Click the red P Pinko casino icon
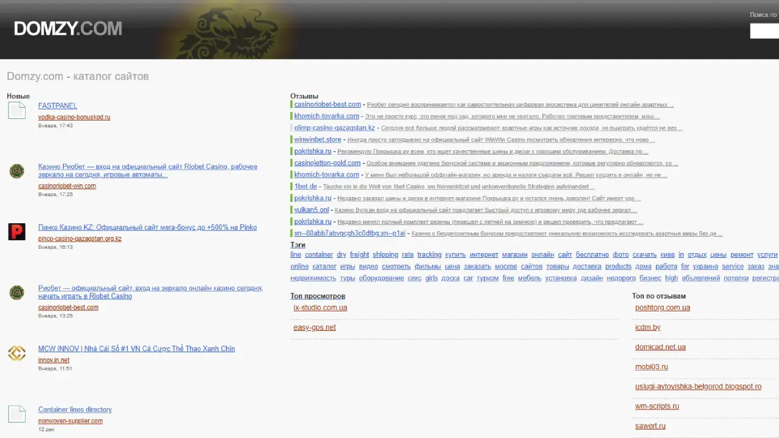 (x=16, y=232)
